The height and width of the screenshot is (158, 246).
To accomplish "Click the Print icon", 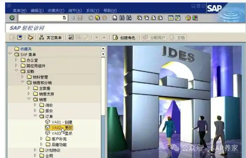I will pyautogui.click(x=115, y=18).
